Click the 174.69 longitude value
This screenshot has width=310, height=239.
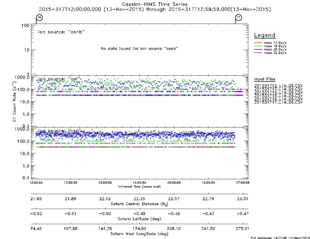pos(139,229)
